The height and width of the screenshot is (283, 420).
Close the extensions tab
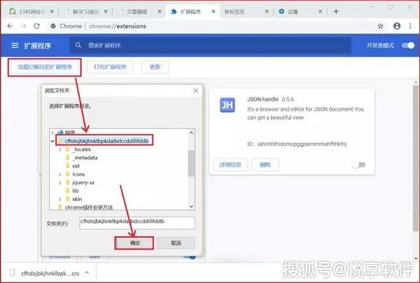tap(213, 11)
